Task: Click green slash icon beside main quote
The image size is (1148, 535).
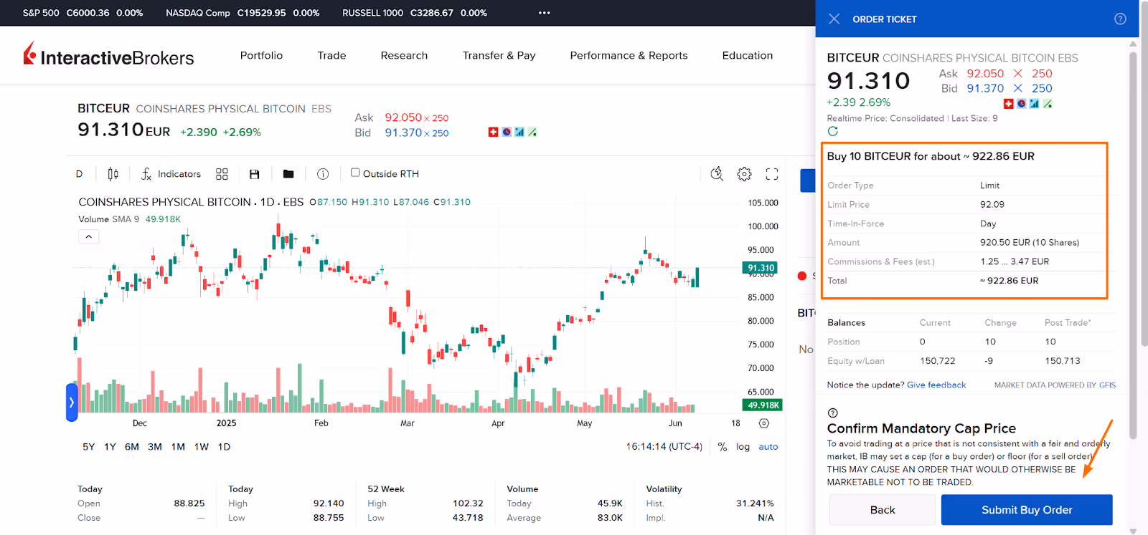Action: (532, 132)
